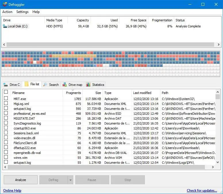Click the file list scroll up arrow

(218, 92)
